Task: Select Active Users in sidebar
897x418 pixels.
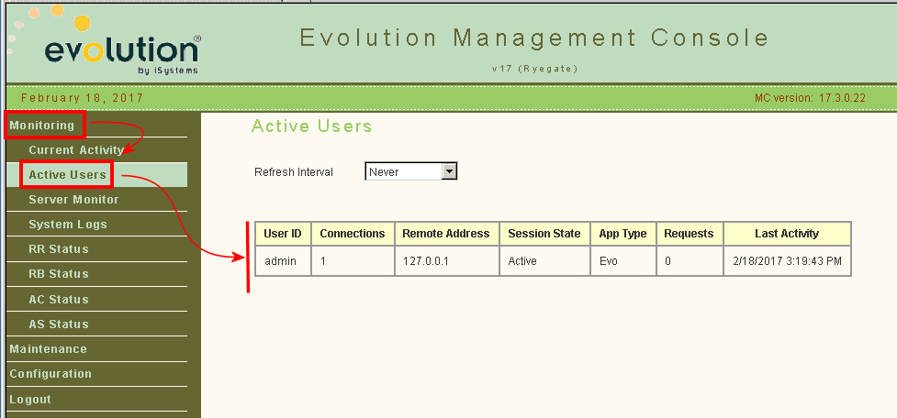Action: (67, 174)
